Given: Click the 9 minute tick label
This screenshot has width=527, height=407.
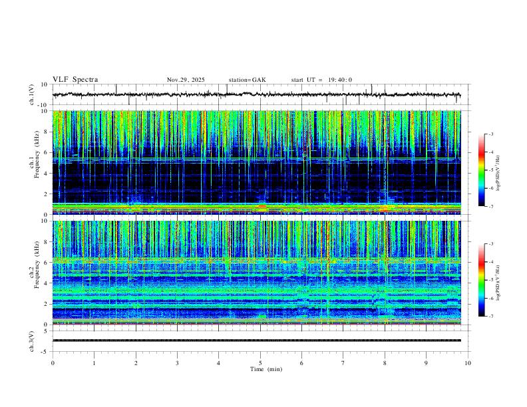Looking at the screenshot, I should tap(426, 363).
